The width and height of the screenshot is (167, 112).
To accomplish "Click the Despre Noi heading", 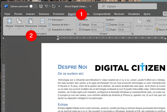I will (x=72, y=67).
